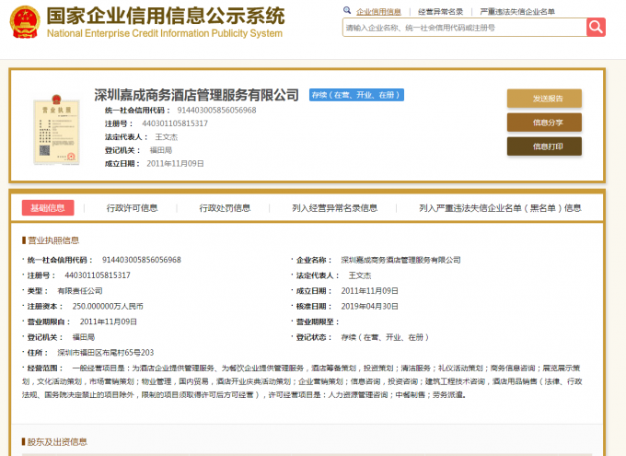Click the address 深圳市福田区布尾村65号203
Image resolution: width=626 pixels, height=456 pixels.
105,353
